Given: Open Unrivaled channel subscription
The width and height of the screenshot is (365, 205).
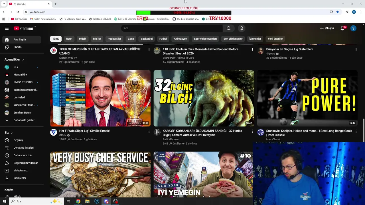Looking at the screenshot, I should (22, 97).
